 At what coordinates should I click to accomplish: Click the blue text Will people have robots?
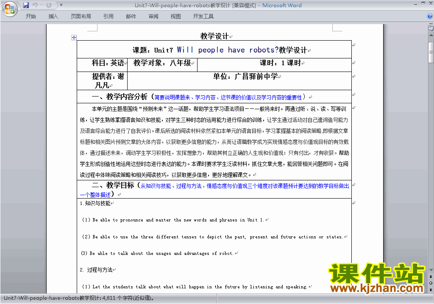point(228,50)
